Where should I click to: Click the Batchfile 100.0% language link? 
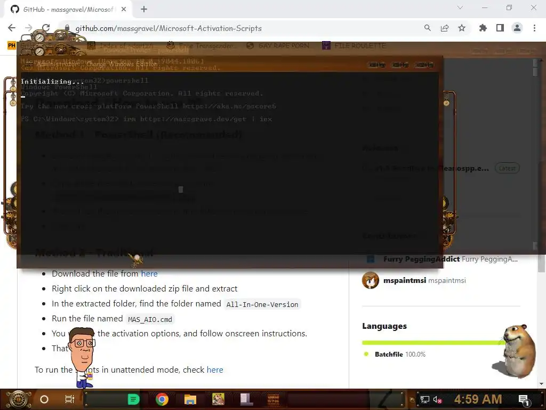tap(400, 354)
